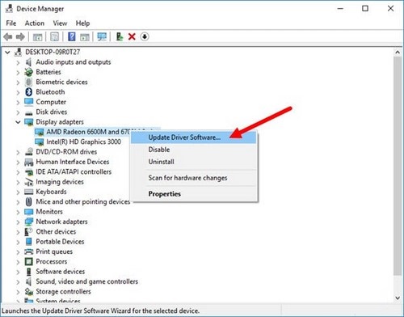Screen dimensions: 404x317
Task: Click the Audio inputs and outputs speaker icon
Action: pyautogui.click(x=28, y=62)
